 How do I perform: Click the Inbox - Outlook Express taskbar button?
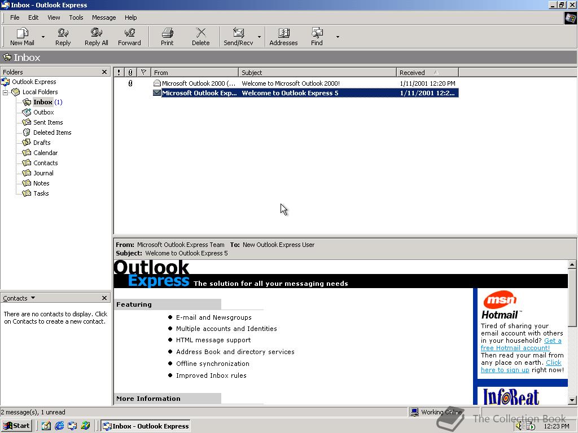point(146,426)
